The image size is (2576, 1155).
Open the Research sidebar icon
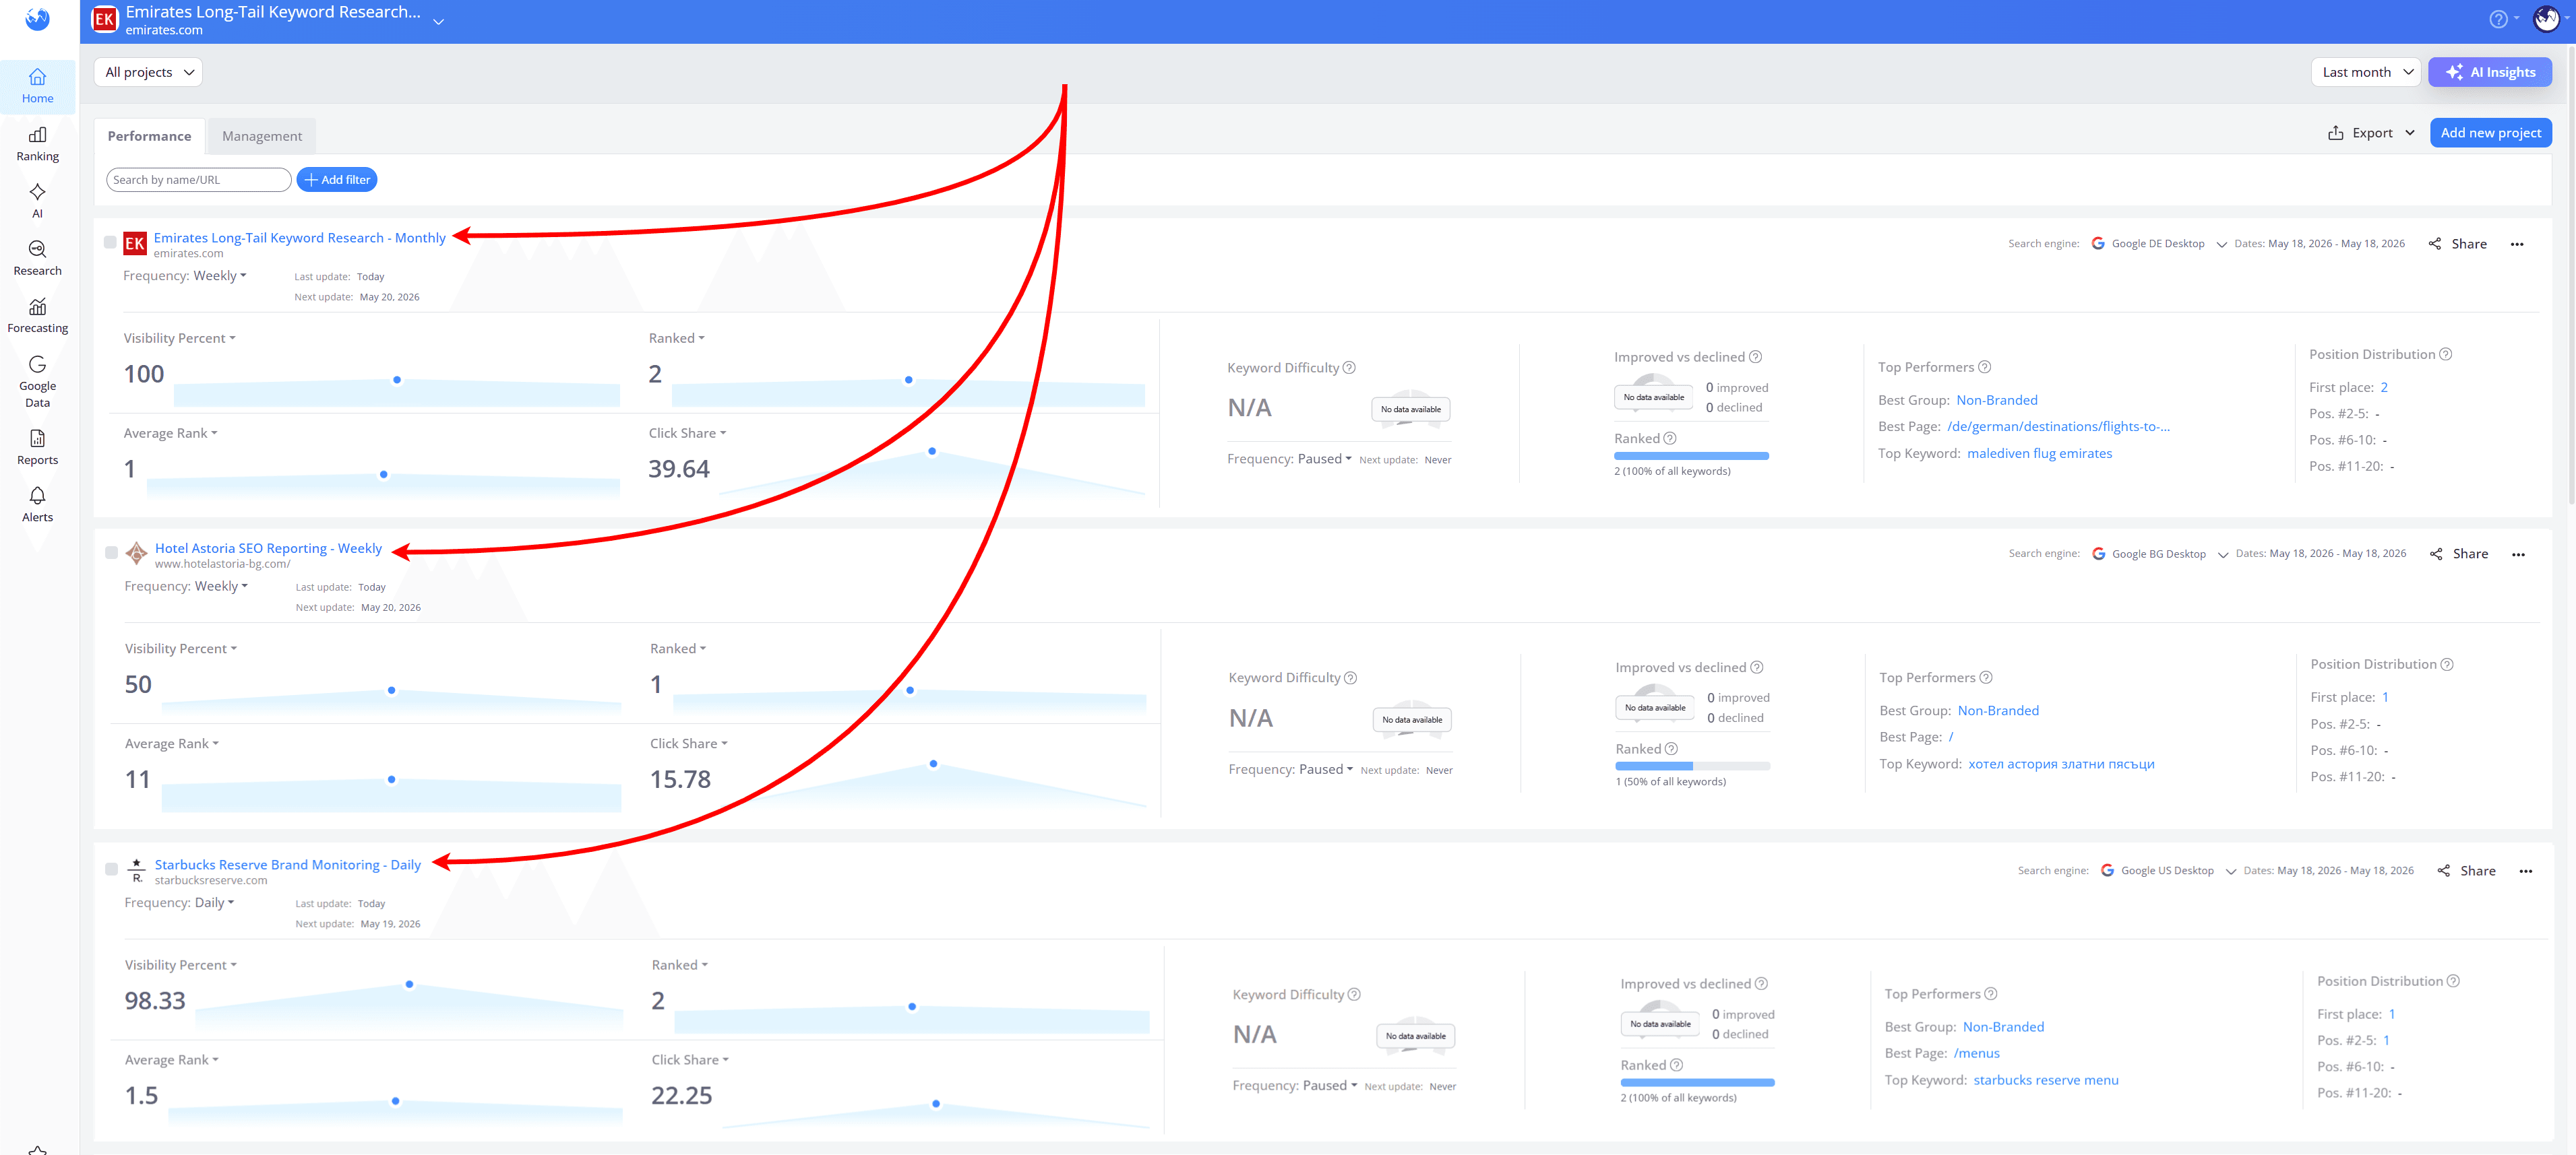[37, 258]
